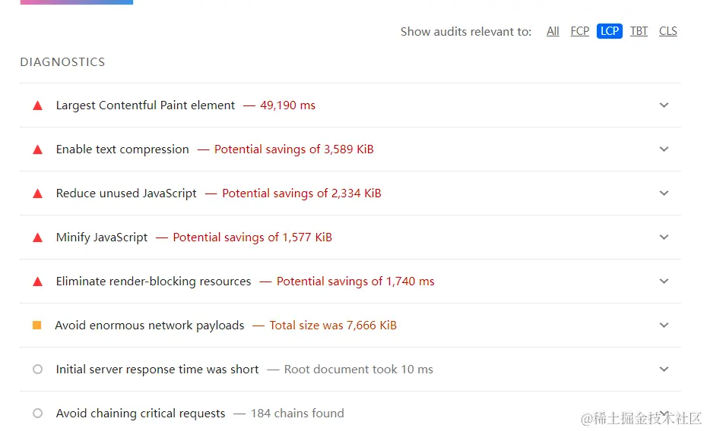Open Initial server response time was short row
This screenshot has width=707, height=431.
350,370
